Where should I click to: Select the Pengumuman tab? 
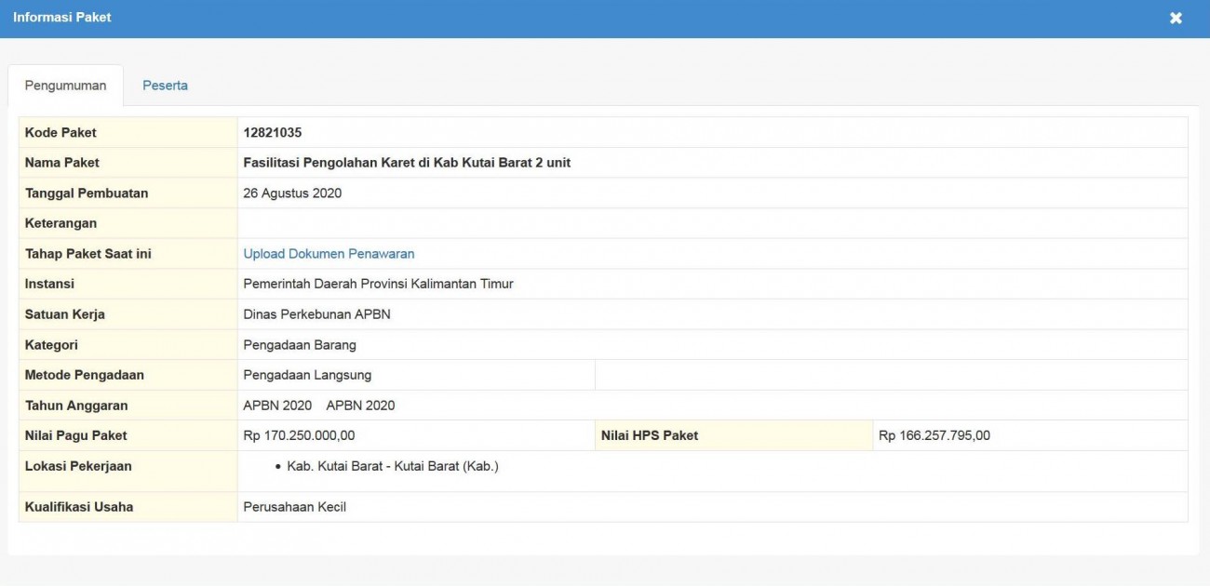(x=65, y=86)
